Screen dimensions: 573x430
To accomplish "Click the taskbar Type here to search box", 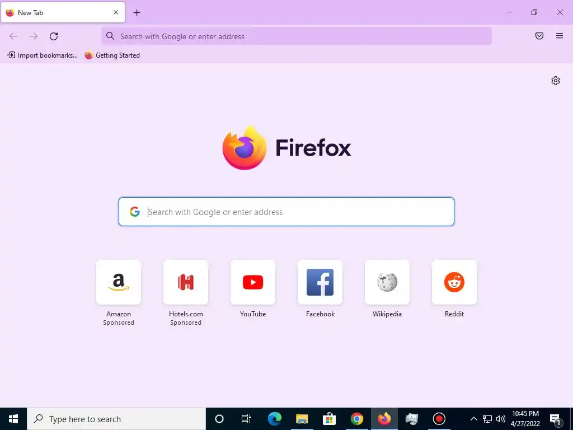I will (x=116, y=419).
